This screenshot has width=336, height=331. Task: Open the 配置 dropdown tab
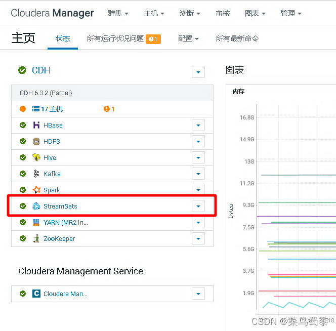pyautogui.click(x=188, y=38)
